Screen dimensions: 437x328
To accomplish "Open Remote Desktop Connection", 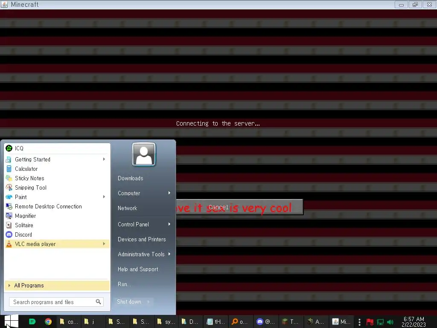I will pyautogui.click(x=57, y=206).
